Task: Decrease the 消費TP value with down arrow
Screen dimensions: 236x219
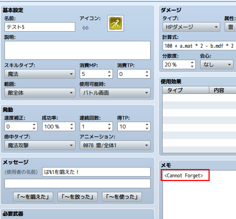Action: (147, 76)
